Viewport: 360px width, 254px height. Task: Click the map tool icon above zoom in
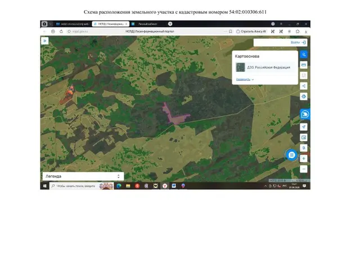pos(304,148)
